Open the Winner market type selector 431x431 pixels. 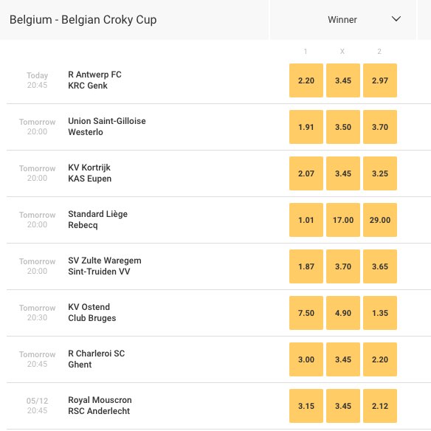[x=342, y=19]
